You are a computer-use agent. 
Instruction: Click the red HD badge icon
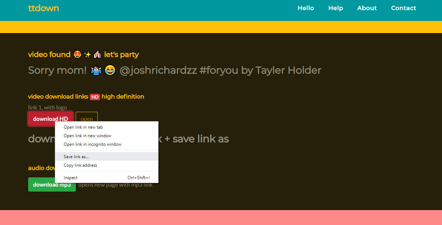click(95, 97)
